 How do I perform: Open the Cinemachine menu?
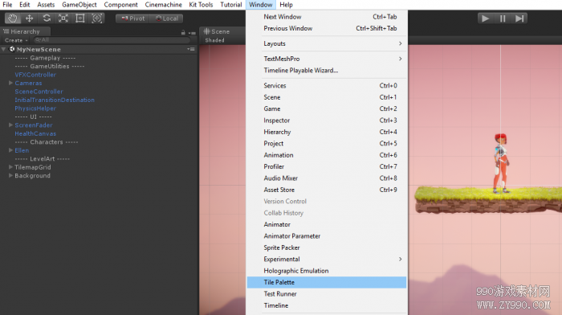164,5
